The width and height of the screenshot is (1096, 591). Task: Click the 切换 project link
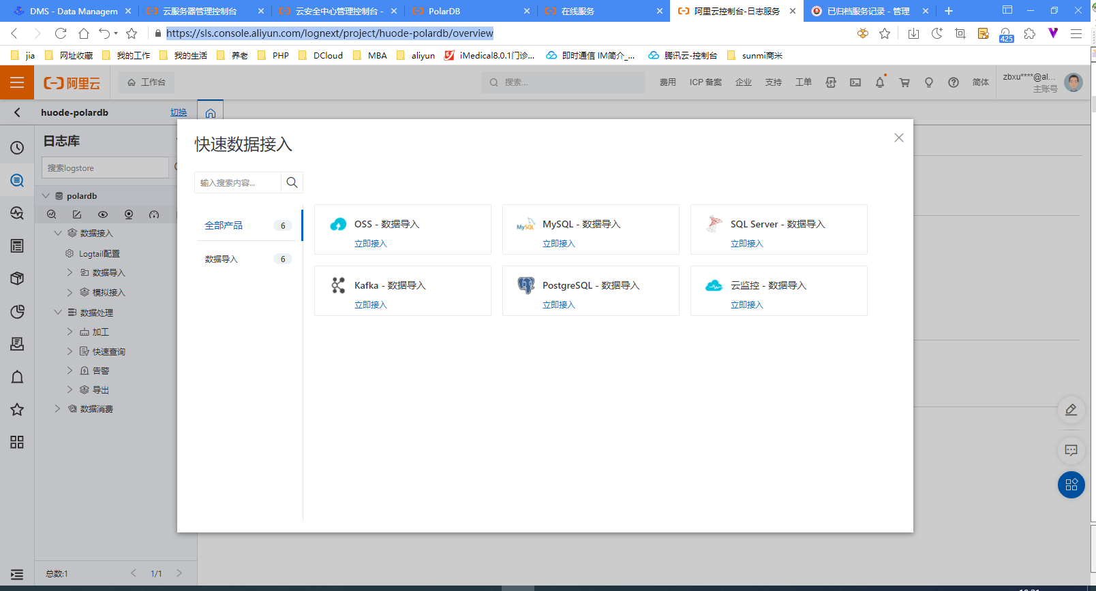[179, 112]
